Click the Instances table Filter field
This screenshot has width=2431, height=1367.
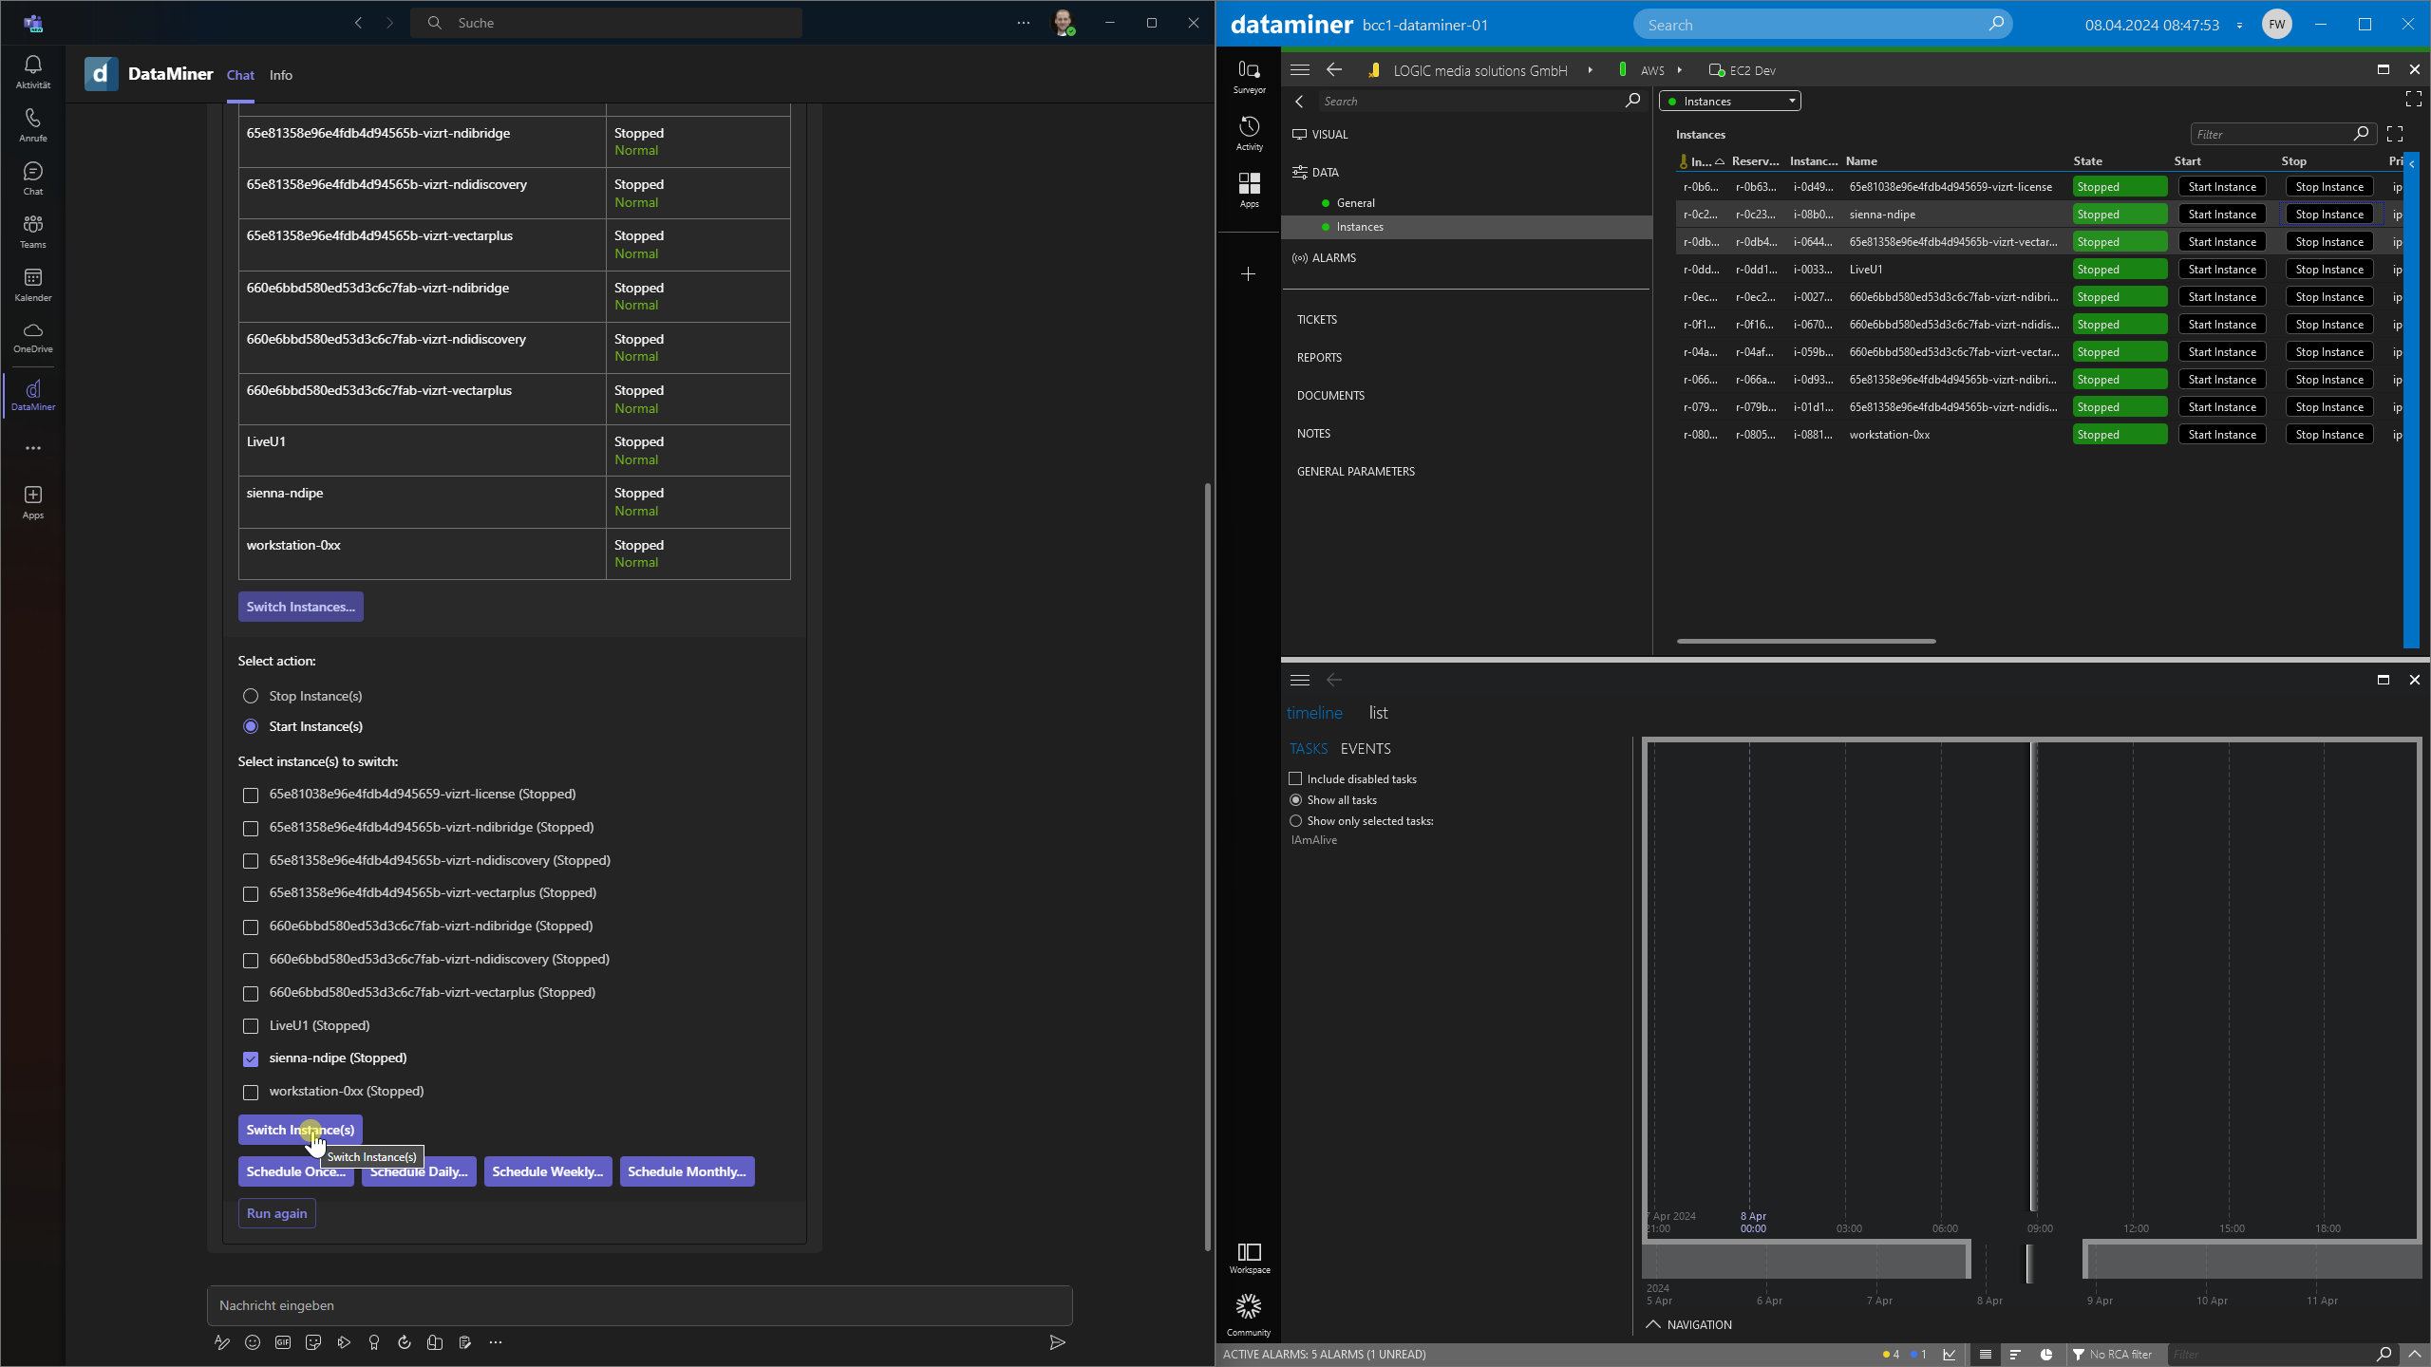point(2283,135)
